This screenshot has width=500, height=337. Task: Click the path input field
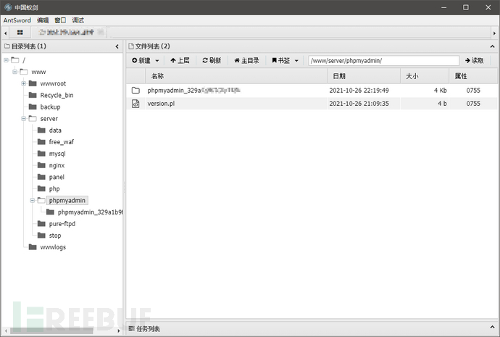[383, 61]
